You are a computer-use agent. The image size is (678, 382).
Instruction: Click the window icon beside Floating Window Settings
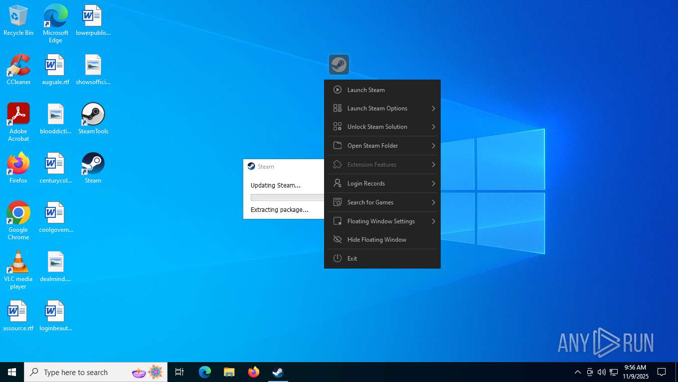point(338,221)
